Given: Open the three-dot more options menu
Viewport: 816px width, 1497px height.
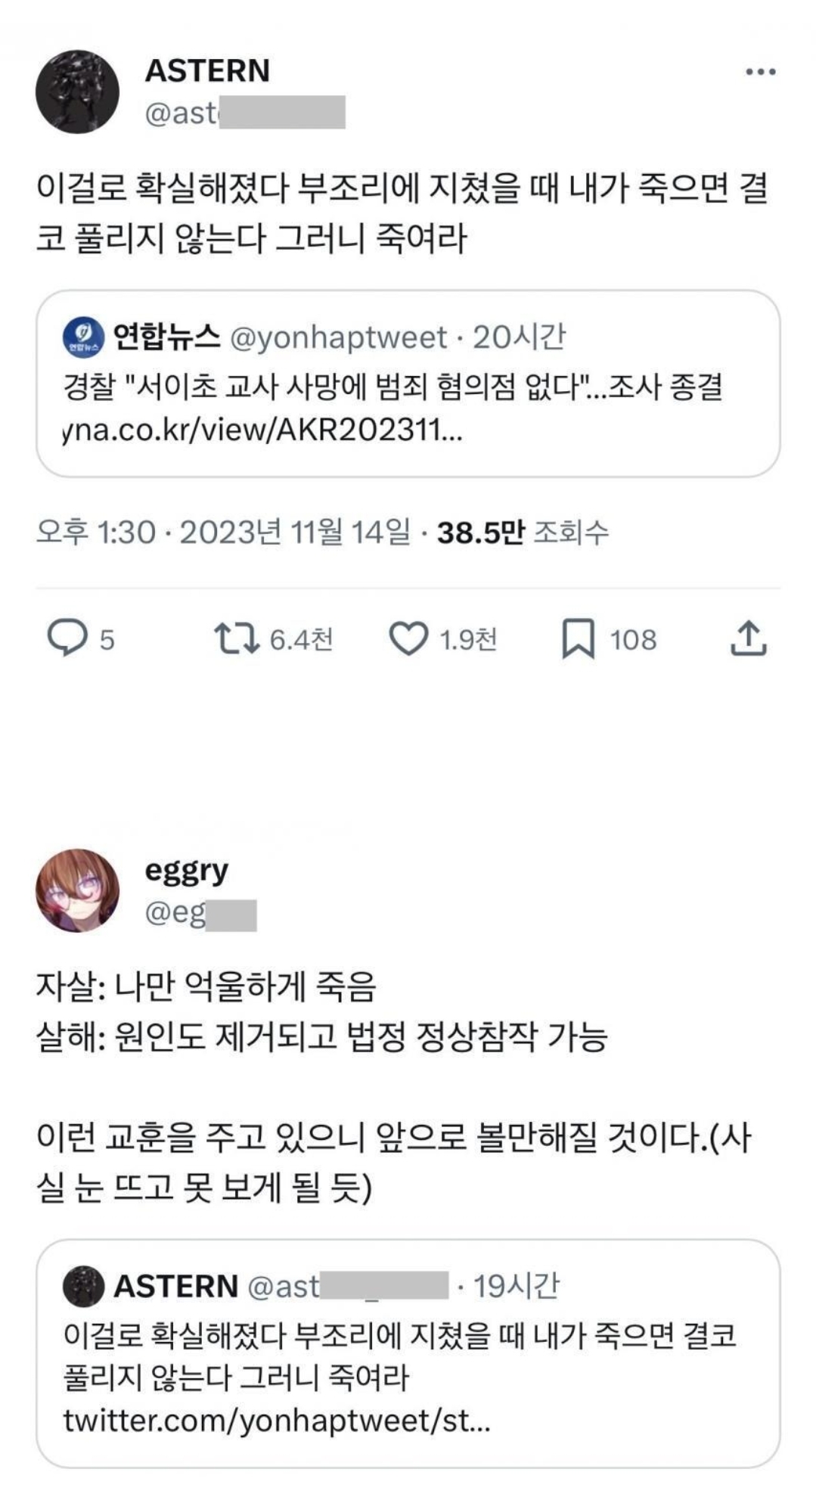Looking at the screenshot, I should coord(760,73).
